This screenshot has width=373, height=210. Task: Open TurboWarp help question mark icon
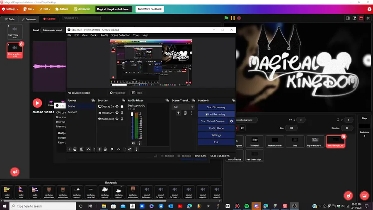tap(369, 9)
